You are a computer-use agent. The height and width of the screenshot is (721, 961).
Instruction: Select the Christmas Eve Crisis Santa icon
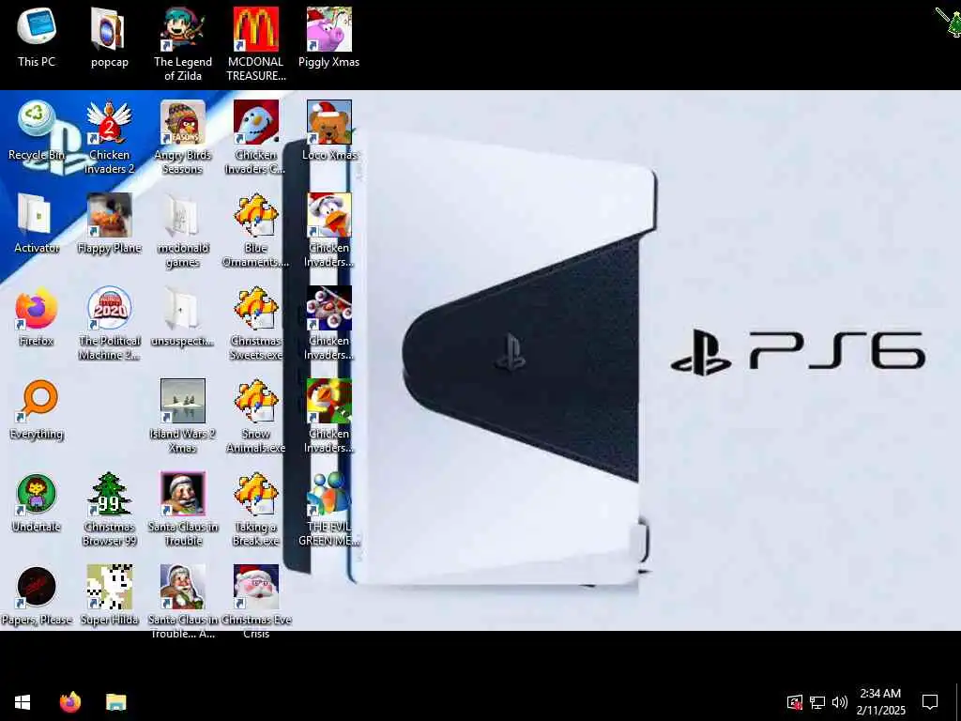(255, 587)
